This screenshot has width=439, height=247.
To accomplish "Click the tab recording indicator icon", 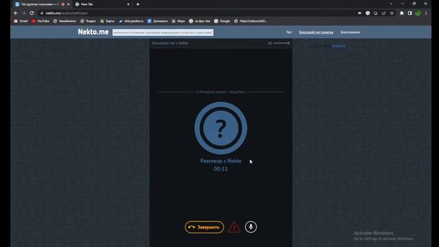I will click(x=62, y=4).
